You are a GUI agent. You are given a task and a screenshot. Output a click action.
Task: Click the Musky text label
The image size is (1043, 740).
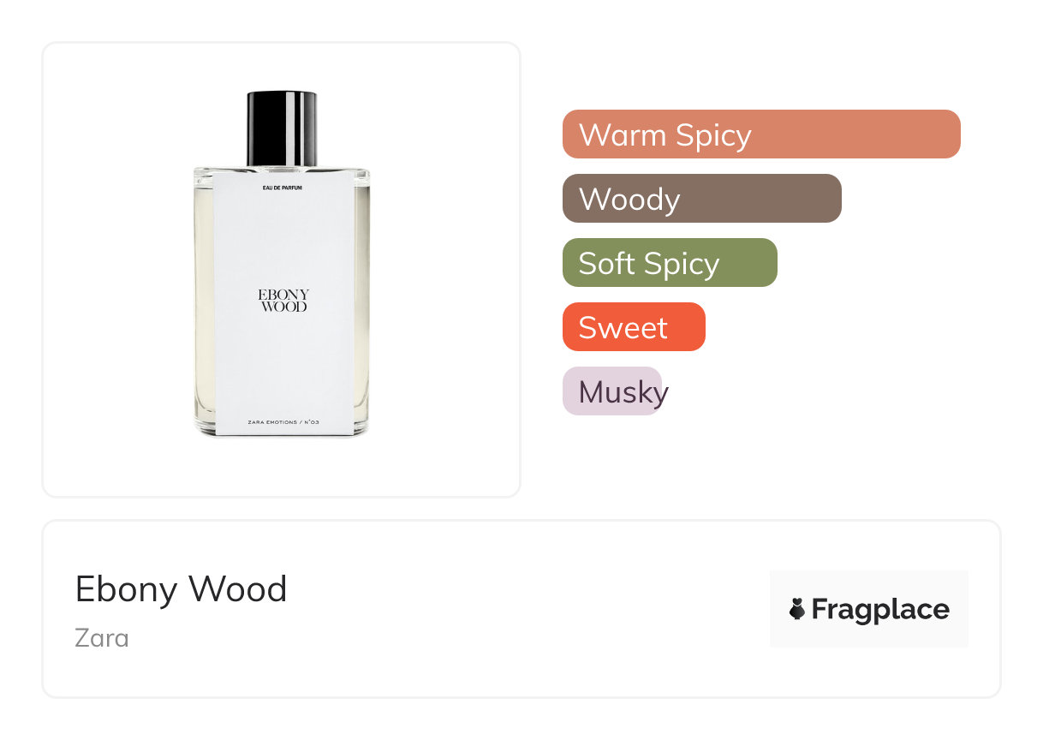(x=623, y=392)
